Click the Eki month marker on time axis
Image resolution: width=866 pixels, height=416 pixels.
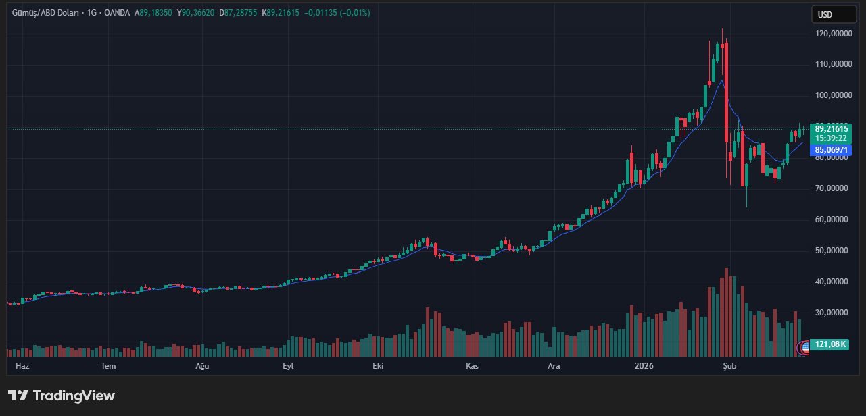pyautogui.click(x=378, y=366)
